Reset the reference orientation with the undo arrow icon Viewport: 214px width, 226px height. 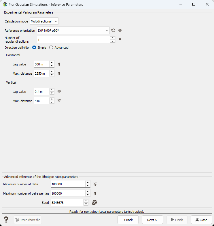tap(113, 30)
